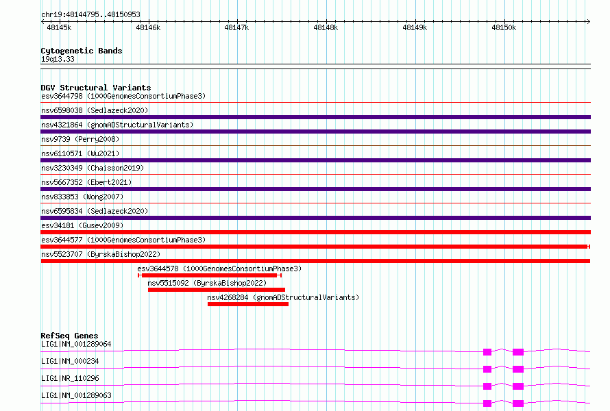
Task: Click the 48147k ruler tick label
Action: tap(236, 27)
